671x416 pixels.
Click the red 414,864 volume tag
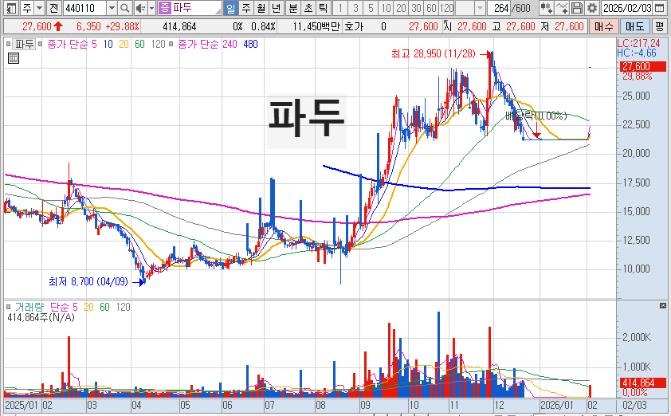tap(643, 383)
